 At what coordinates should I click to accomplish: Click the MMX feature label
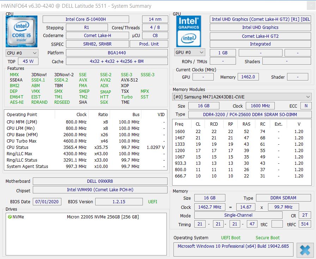click(x=14, y=75)
